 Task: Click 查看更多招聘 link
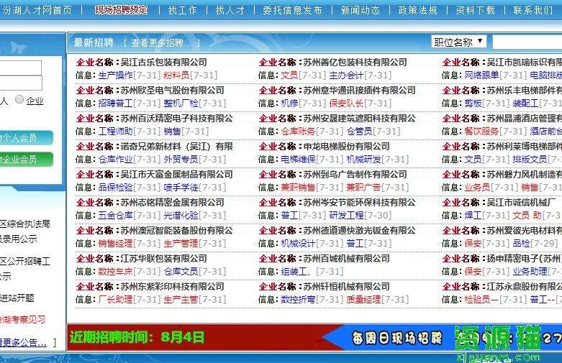(162, 43)
